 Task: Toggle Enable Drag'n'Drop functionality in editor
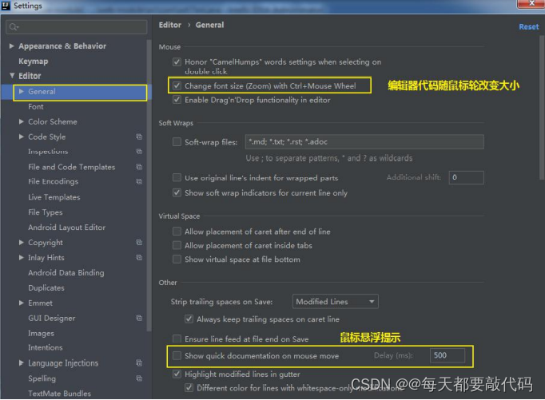point(177,100)
